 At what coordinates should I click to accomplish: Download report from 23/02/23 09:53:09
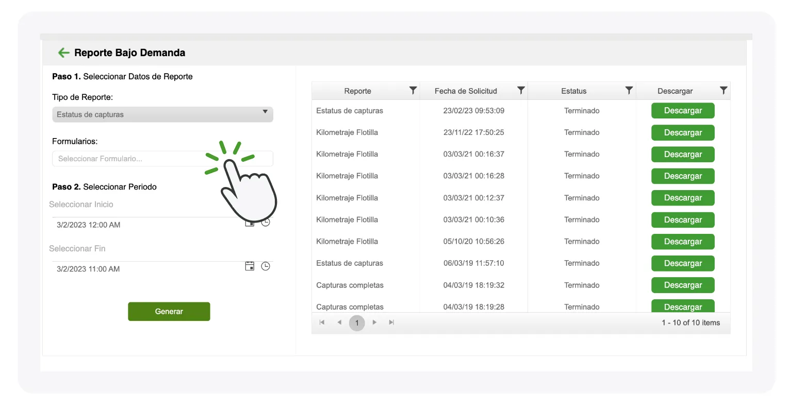683,111
